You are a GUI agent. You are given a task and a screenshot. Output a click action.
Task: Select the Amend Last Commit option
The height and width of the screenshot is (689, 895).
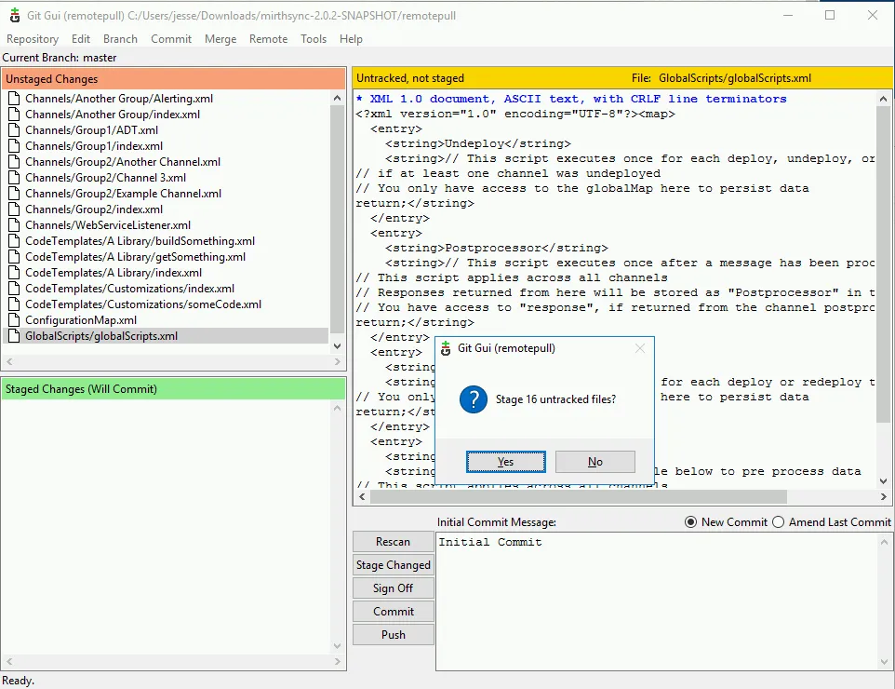click(x=778, y=521)
